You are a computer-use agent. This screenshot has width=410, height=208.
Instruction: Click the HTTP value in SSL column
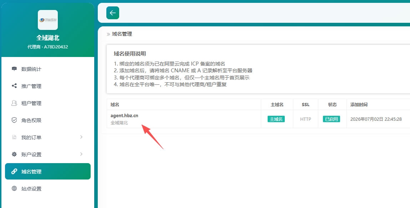[305, 119]
